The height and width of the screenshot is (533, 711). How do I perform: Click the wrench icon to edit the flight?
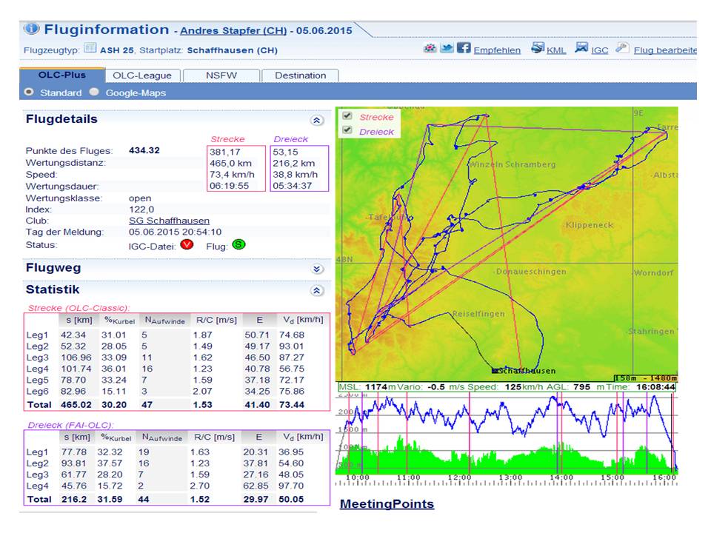(x=622, y=49)
